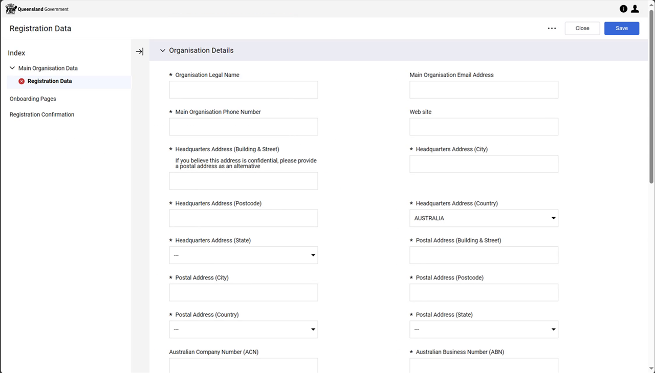This screenshot has height=373, width=655.
Task: Click the Queensland Government logo
Action: click(x=37, y=9)
